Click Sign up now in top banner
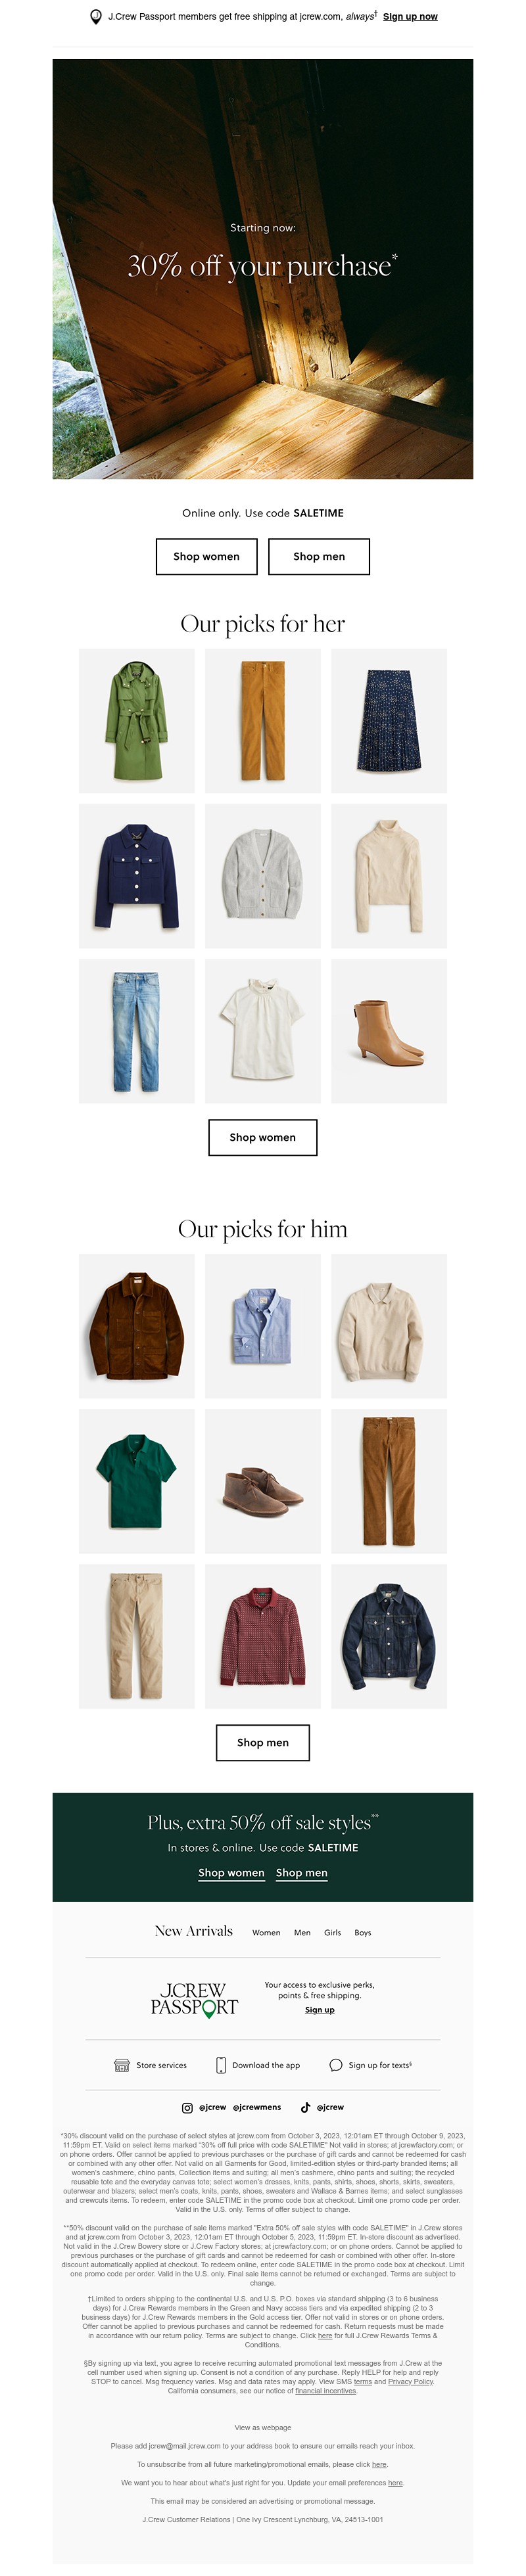Screen dimensions: 526x2576 (x=410, y=17)
